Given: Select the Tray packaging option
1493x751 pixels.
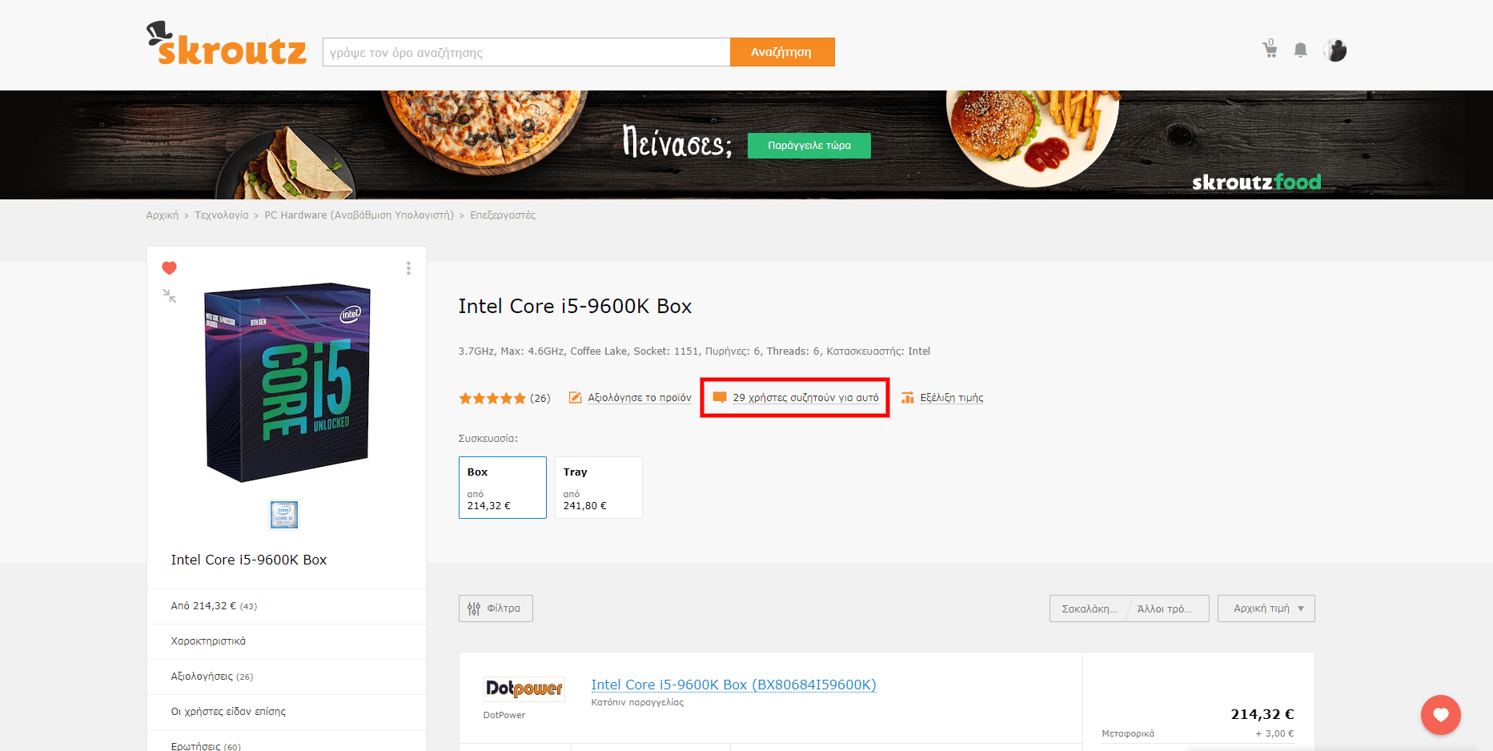Looking at the screenshot, I should coord(598,488).
